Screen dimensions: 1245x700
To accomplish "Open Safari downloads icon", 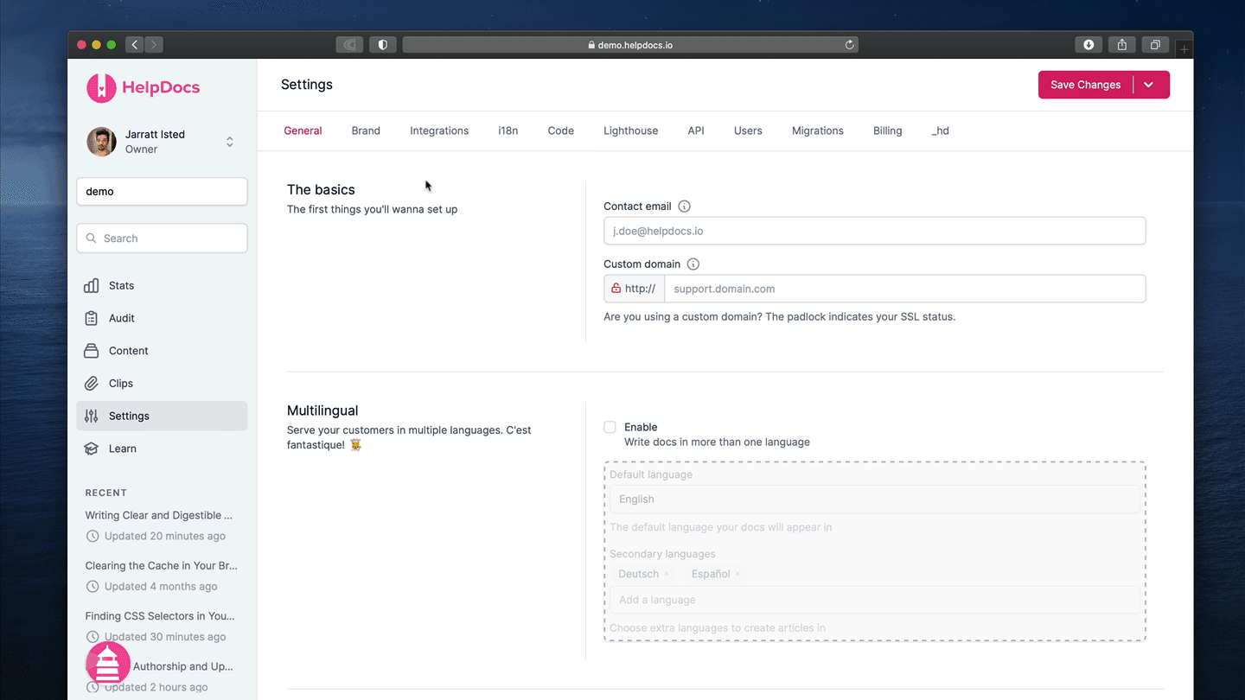I will 1089,45.
